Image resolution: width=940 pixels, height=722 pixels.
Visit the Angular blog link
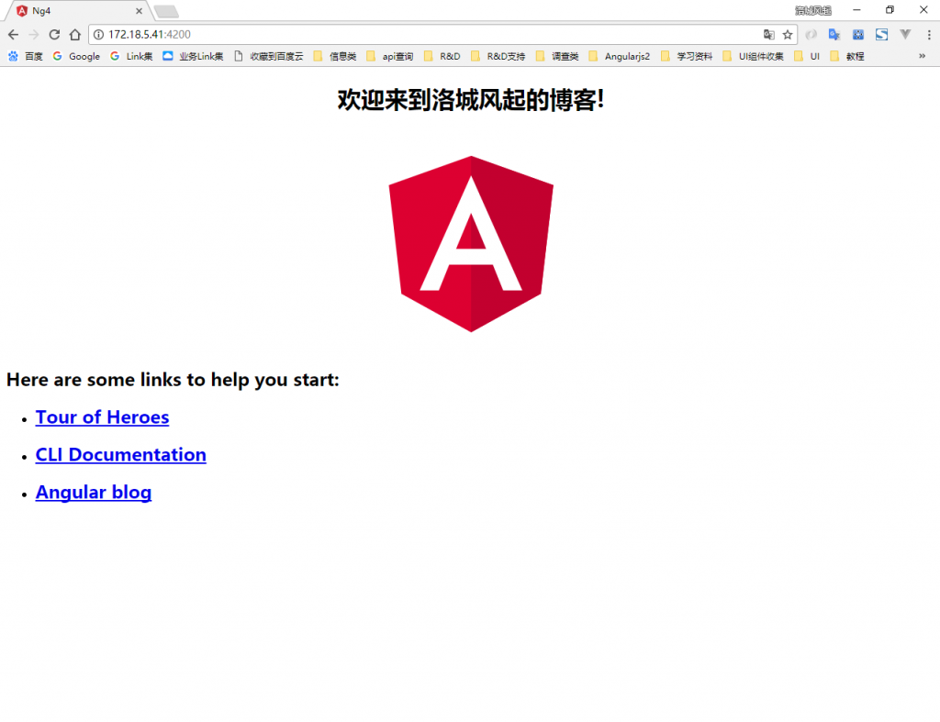[94, 493]
